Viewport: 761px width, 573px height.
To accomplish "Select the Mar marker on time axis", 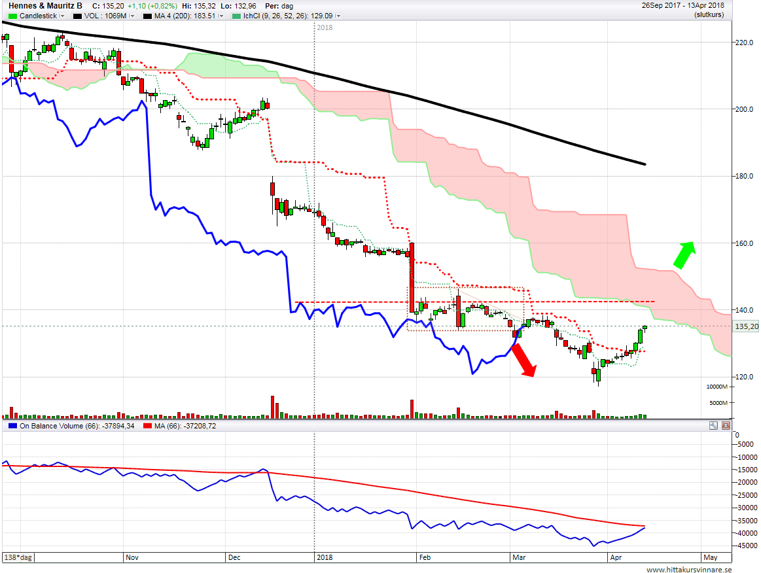I will (519, 557).
